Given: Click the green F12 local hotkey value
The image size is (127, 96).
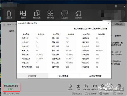Looking at the screenshot, I should 10,89.
